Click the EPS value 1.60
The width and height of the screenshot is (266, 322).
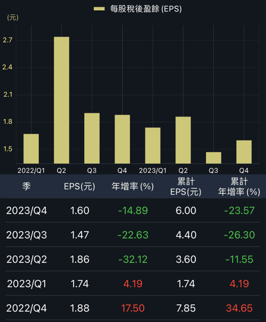click(x=80, y=211)
